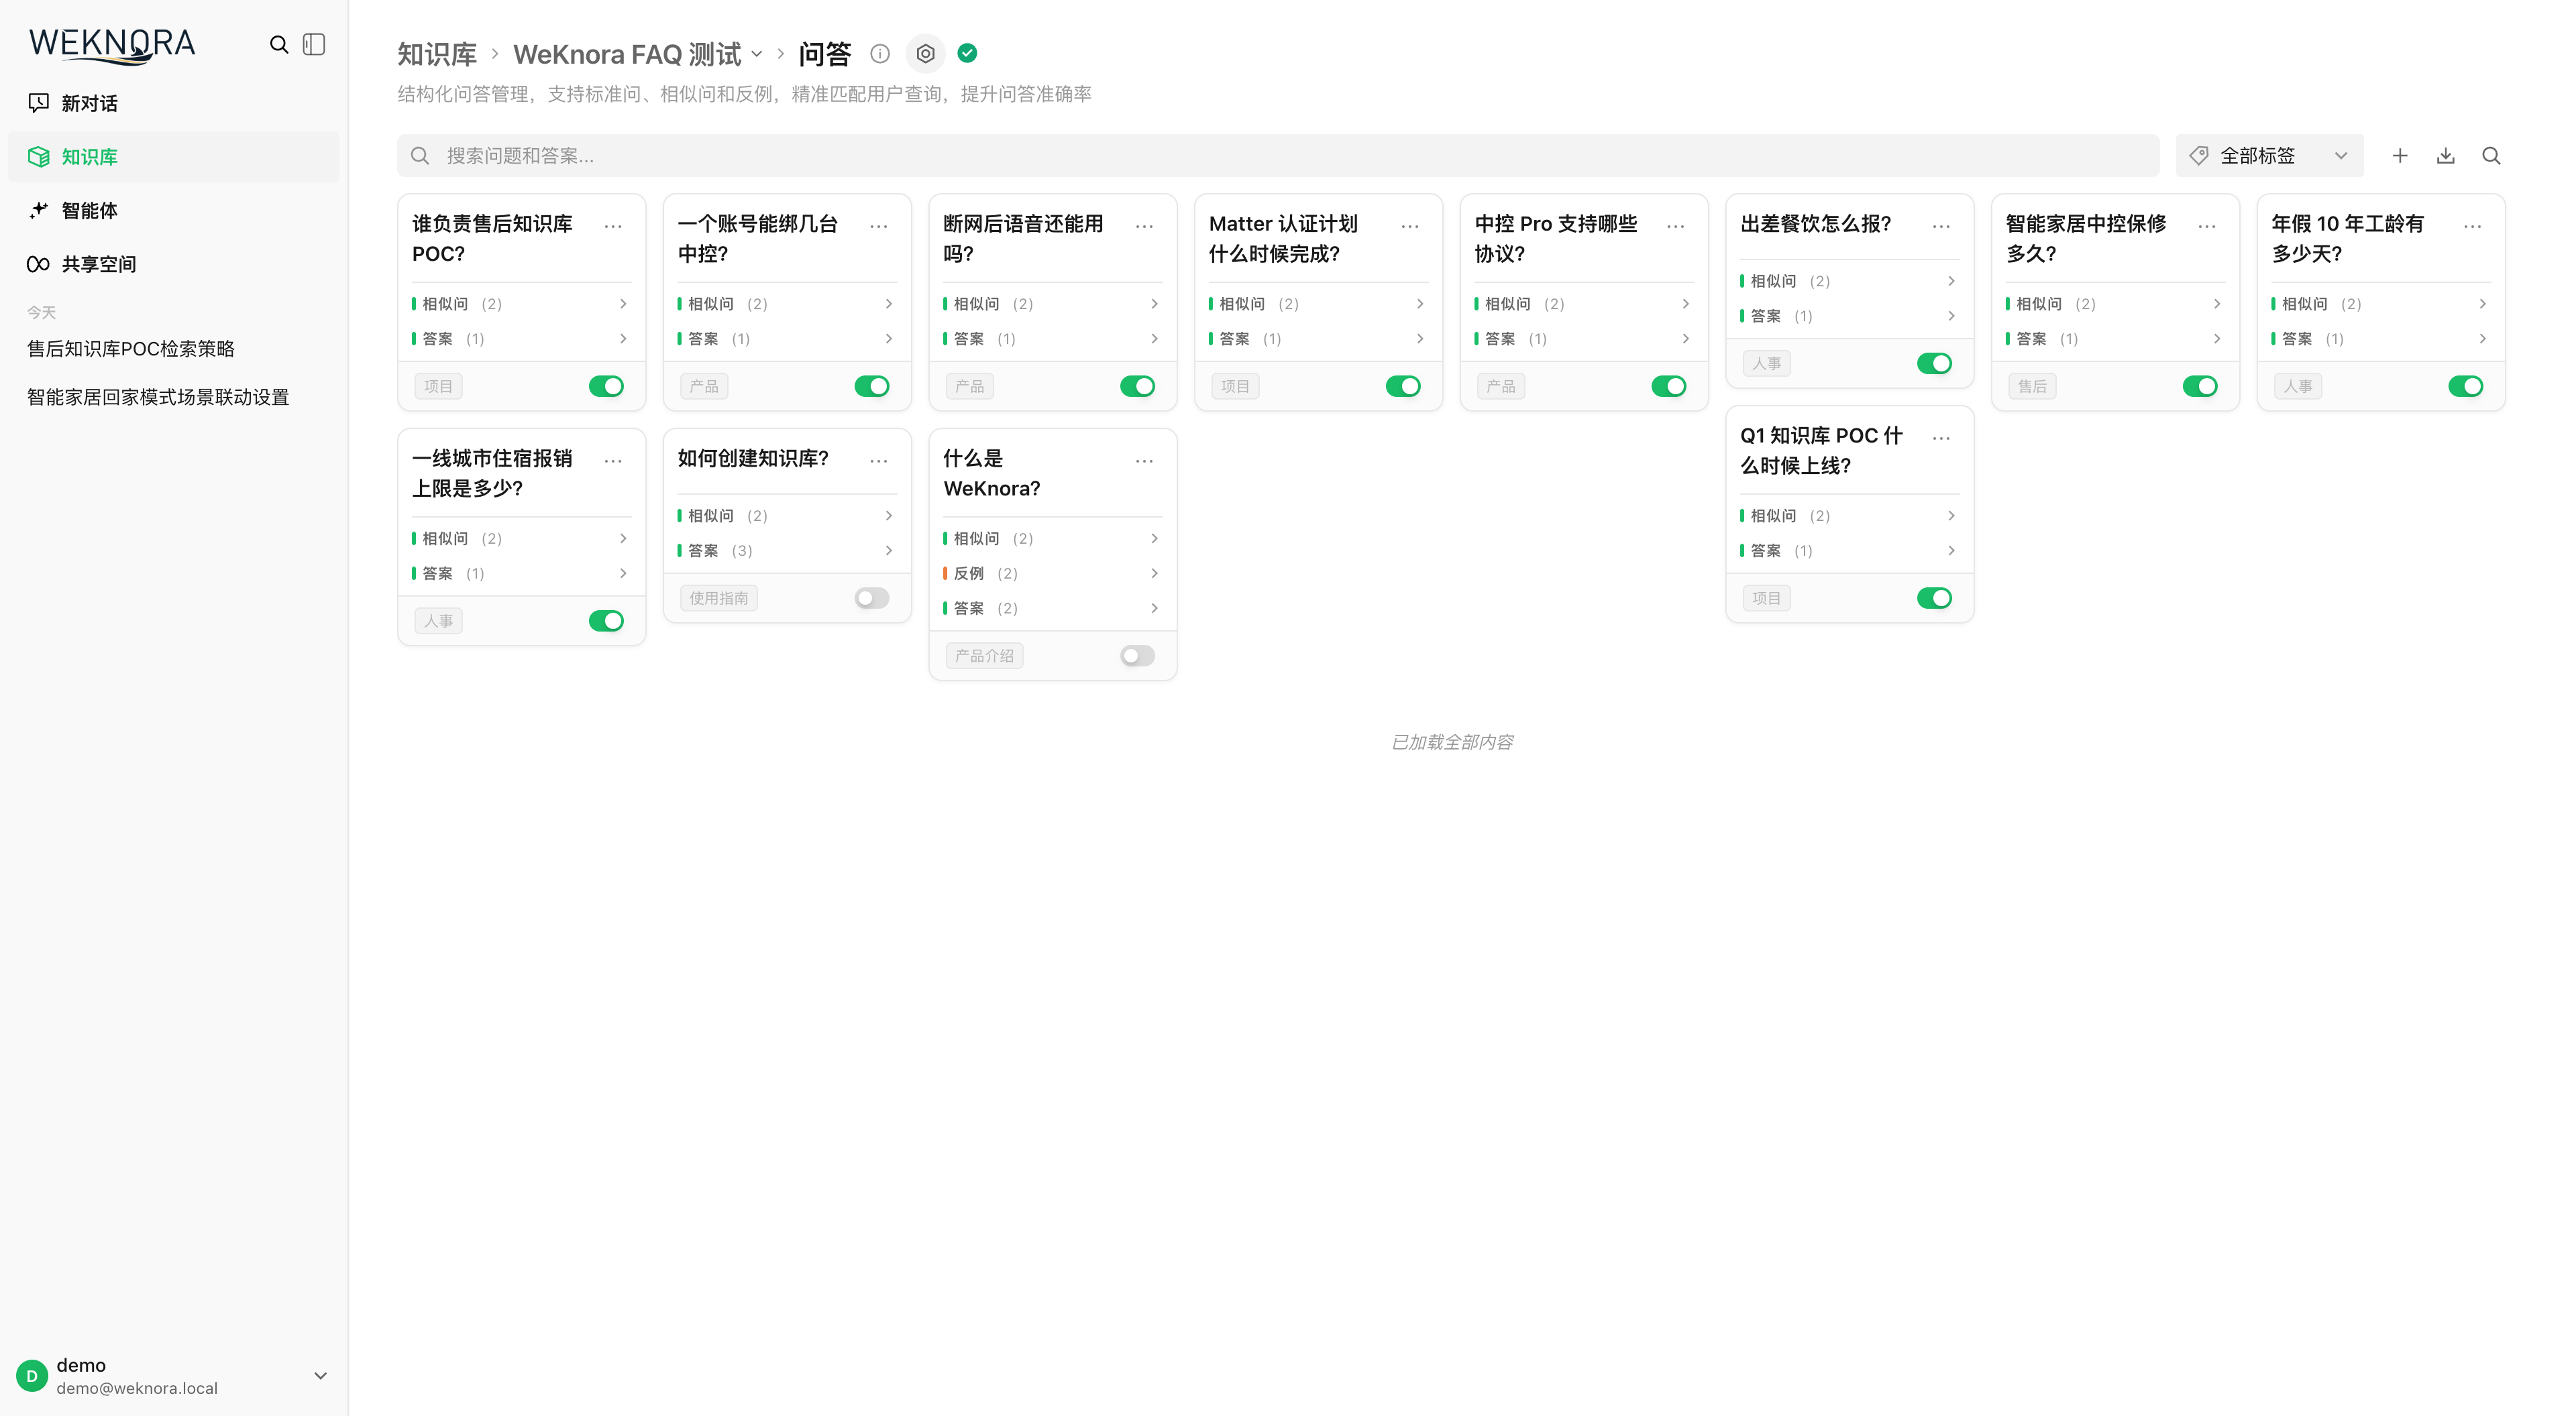Screen dimensions: 2576x1416
Task: Click the 售后 tag on 智能家居中控保修多久 card
Action: click(2032, 387)
